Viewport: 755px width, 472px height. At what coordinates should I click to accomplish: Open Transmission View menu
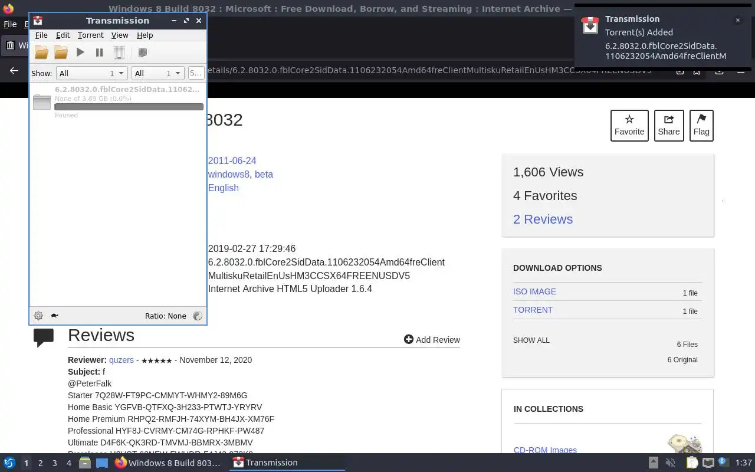click(x=120, y=35)
